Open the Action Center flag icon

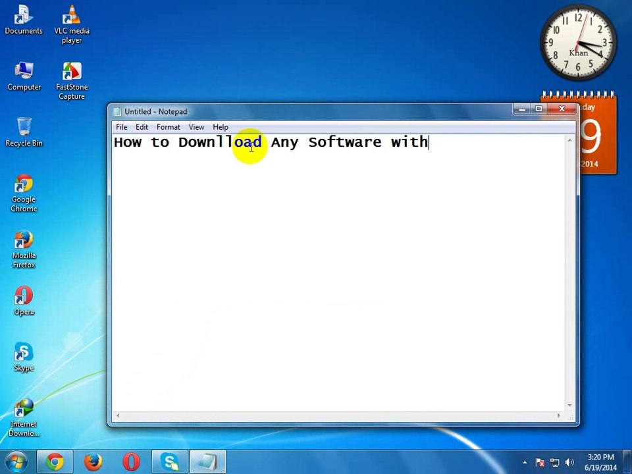point(540,462)
